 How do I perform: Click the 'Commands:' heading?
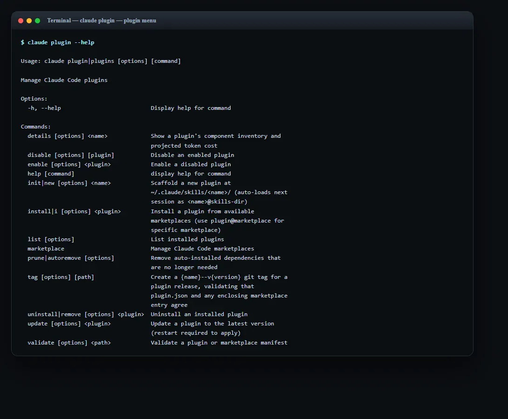pyautogui.click(x=35, y=127)
